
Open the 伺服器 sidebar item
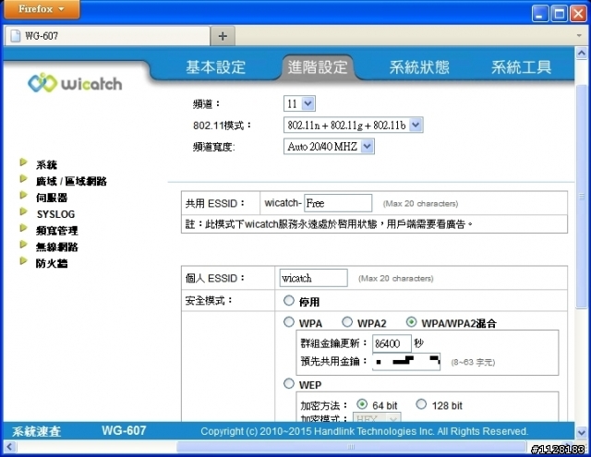(x=52, y=198)
